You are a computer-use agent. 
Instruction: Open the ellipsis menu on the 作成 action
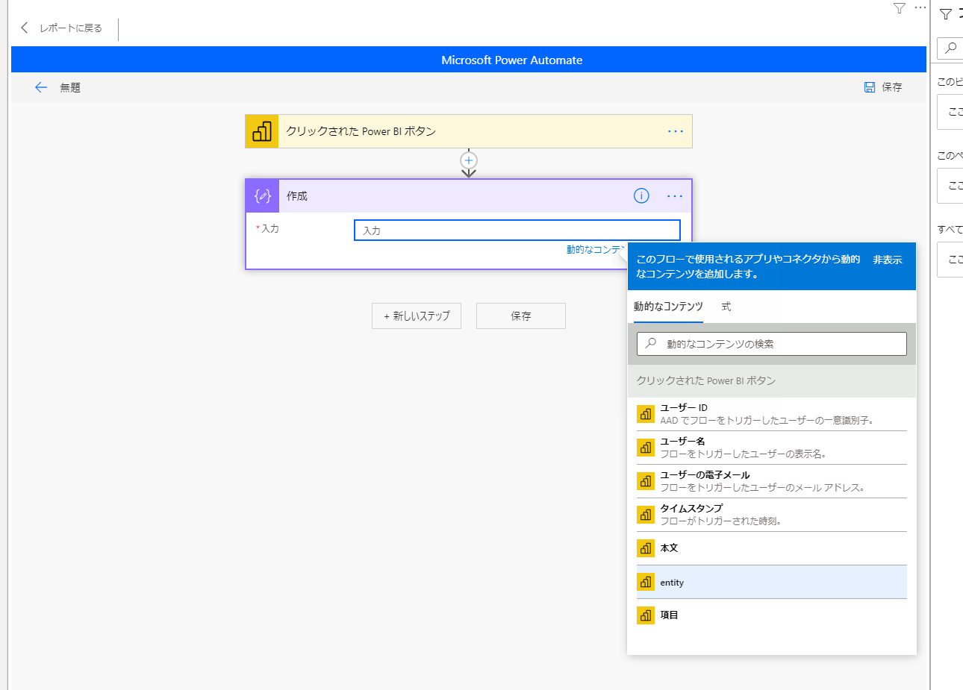point(675,195)
